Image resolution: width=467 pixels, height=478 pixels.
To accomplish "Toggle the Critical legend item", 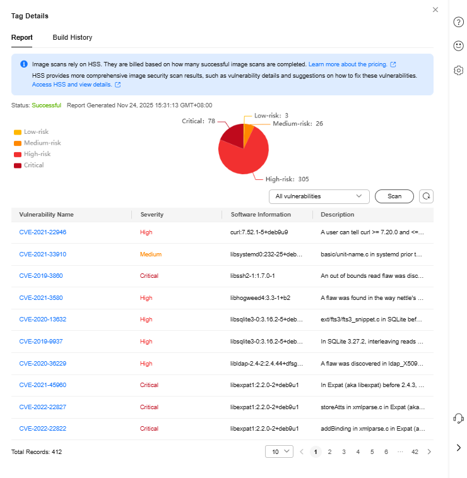I will point(29,165).
